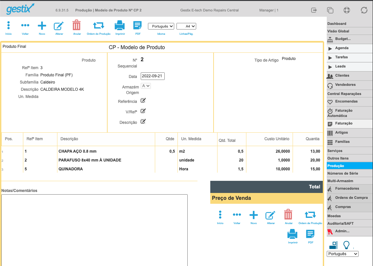The width and height of the screenshot is (373, 266).
Task: Click the bottom Ordem de Produção icon
Action: click(310, 215)
